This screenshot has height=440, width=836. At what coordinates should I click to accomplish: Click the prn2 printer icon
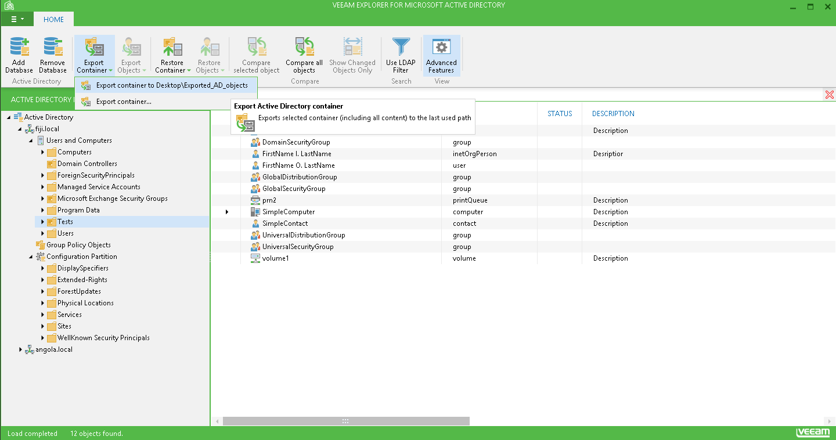coord(255,200)
